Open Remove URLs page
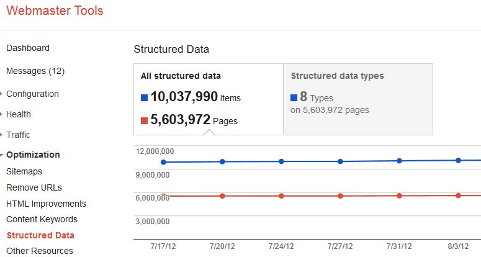The image size is (481, 257). (x=34, y=187)
